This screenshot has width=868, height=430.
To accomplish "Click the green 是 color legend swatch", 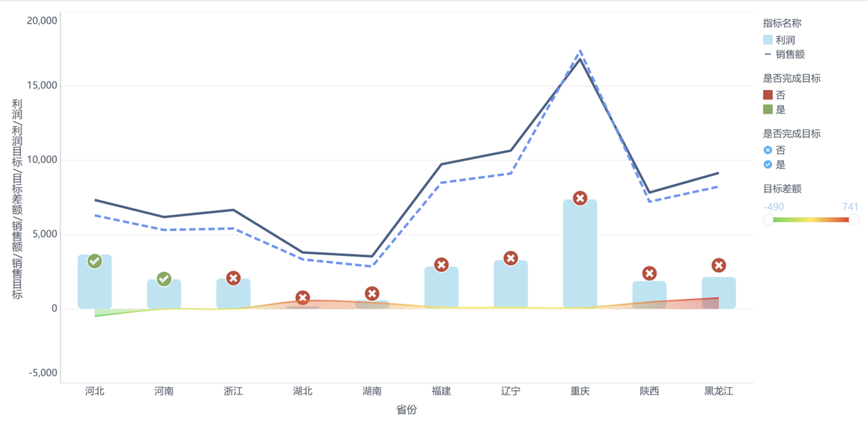I will (x=768, y=110).
